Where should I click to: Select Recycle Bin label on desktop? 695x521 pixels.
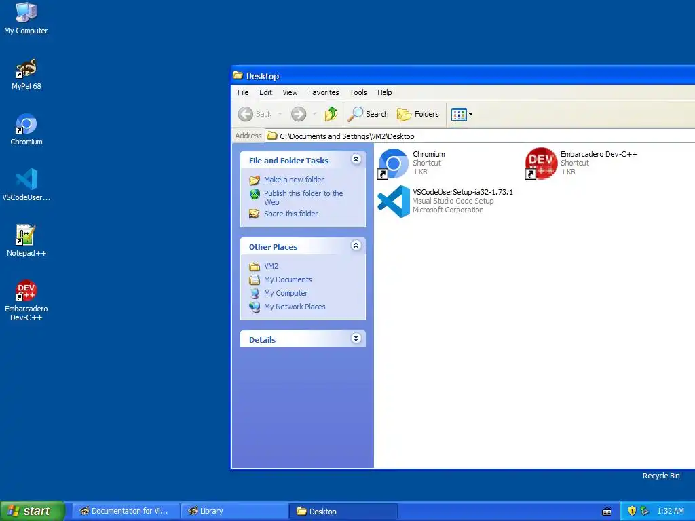point(661,476)
